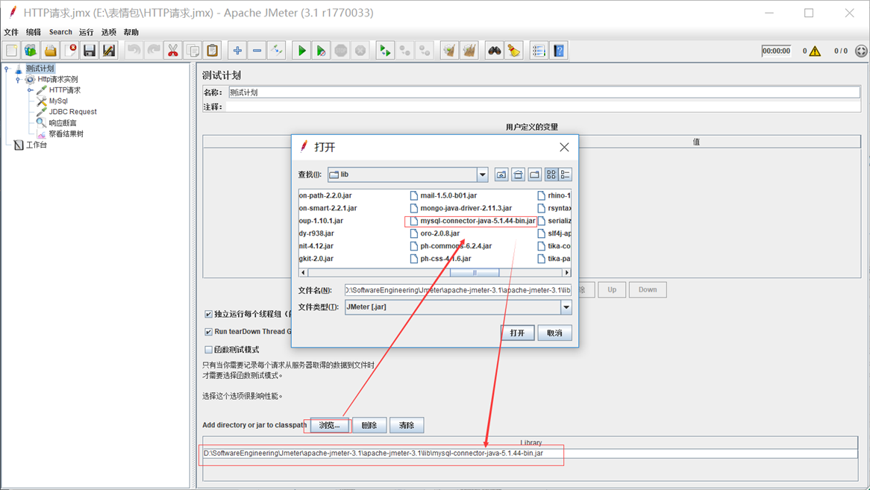This screenshot has height=490, width=870.
Task: Close the 打开 dialog with X
Action: 564,147
